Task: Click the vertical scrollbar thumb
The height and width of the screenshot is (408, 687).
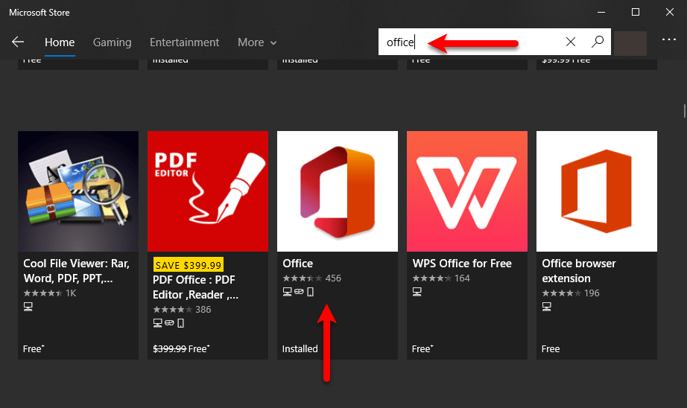Action: pos(684,111)
